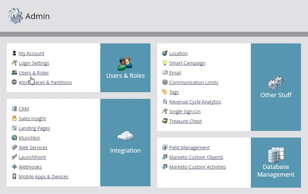308x194 pixels.
Task: Open Login Settings
Action: 34,63
